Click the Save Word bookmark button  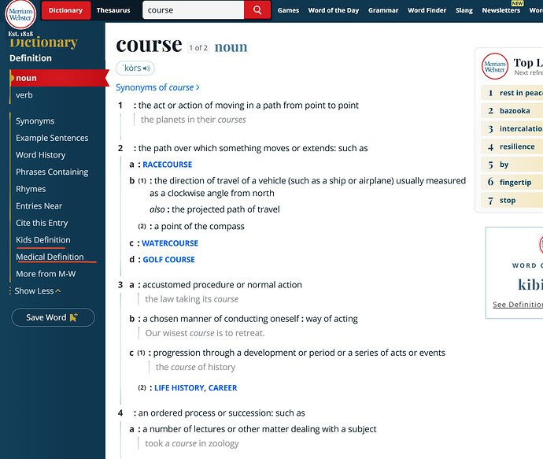(x=53, y=317)
